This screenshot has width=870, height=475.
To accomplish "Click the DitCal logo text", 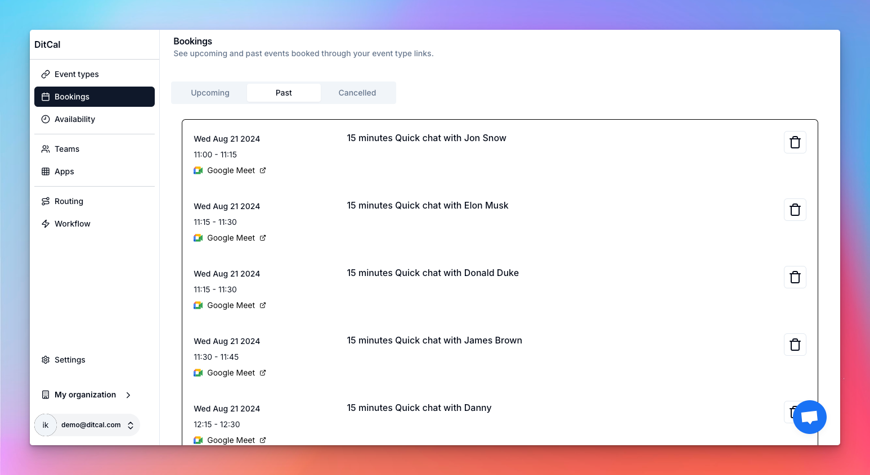I will pyautogui.click(x=47, y=44).
